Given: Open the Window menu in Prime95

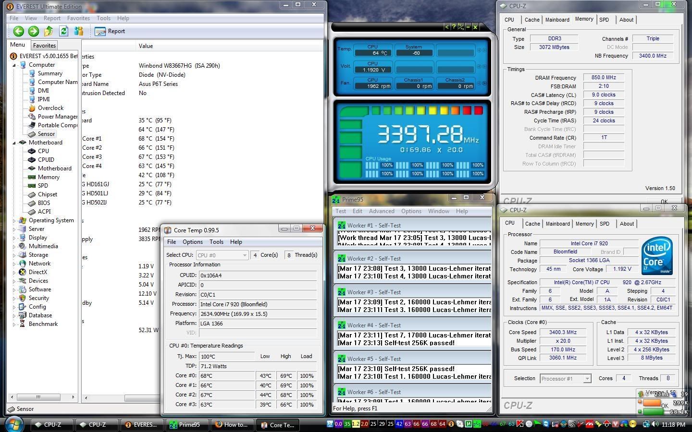Looking at the screenshot, I should point(438,211).
